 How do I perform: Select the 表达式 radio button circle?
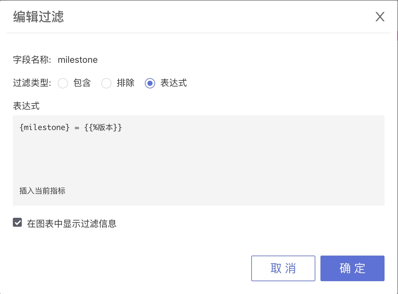[x=150, y=83]
